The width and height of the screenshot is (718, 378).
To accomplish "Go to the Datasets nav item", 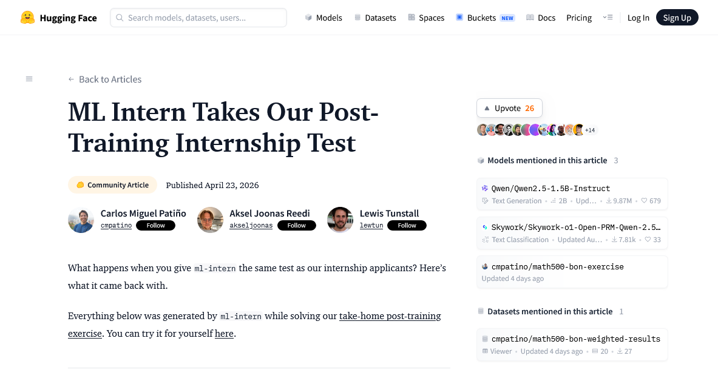I will (375, 18).
